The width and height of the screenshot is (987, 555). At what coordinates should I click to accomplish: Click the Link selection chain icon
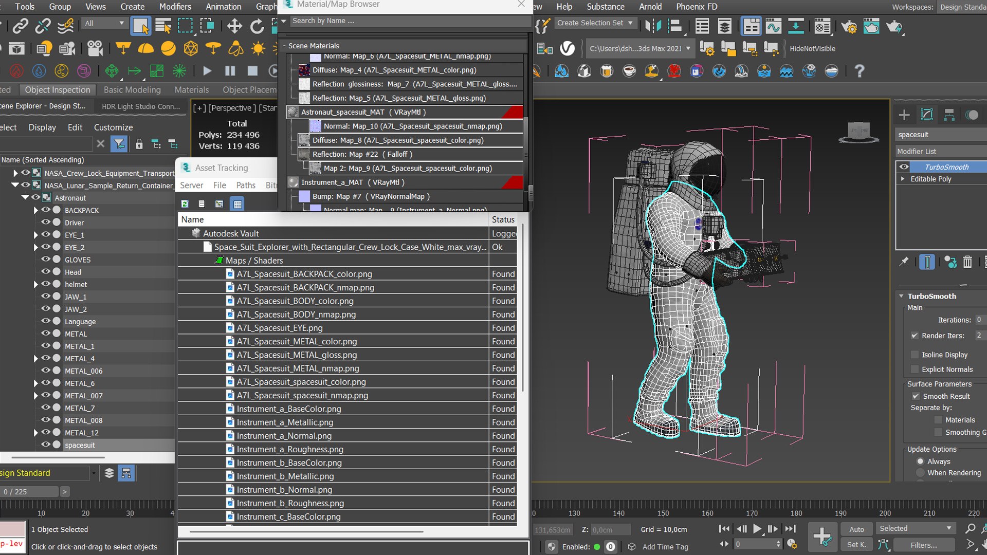[x=20, y=26]
